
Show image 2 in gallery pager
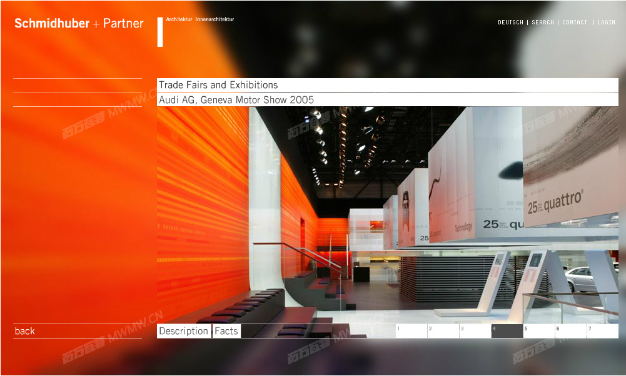[443, 331]
